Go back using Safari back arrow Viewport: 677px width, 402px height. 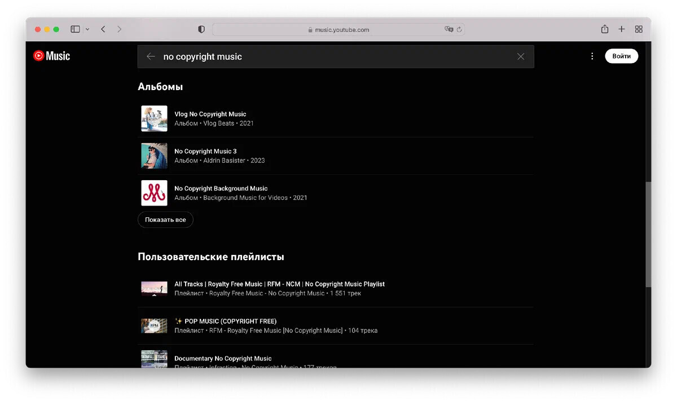103,29
